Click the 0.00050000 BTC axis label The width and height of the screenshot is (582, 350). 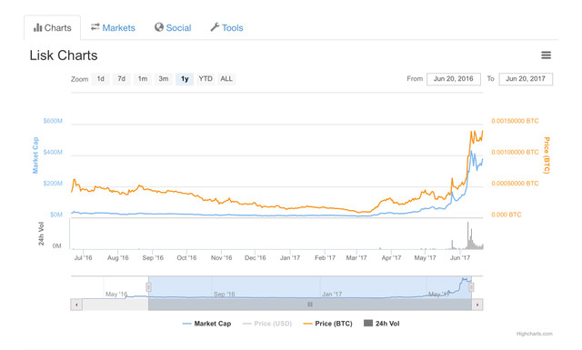point(515,184)
